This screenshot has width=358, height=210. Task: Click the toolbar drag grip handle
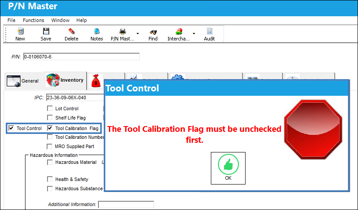pos(6,34)
